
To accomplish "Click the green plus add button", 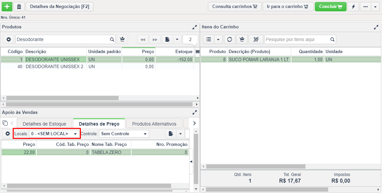I will (x=7, y=7).
